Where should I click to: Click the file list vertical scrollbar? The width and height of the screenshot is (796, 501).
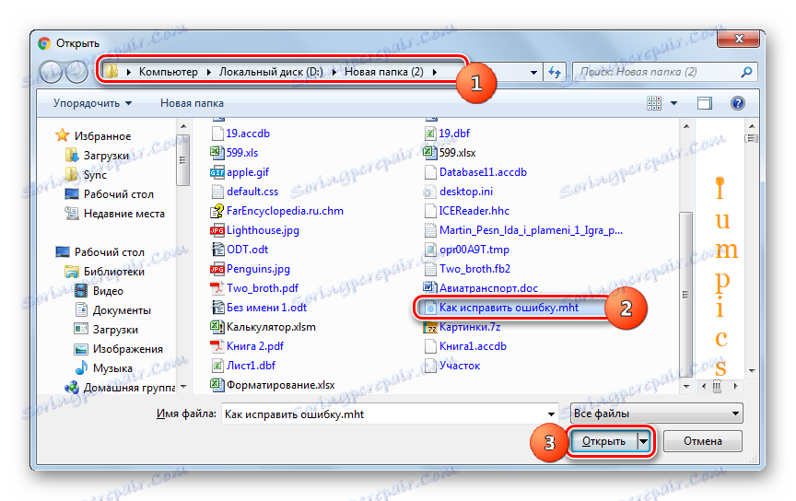point(685,295)
